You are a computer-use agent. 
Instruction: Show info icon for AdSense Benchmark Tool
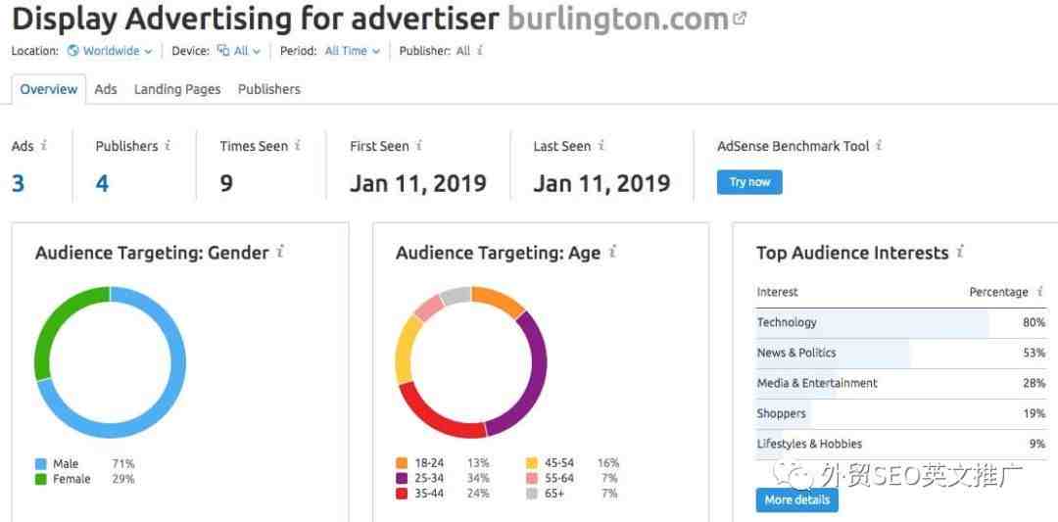coord(879,145)
